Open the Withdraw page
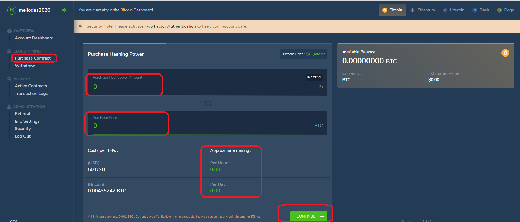This screenshot has height=222, width=520. (x=25, y=66)
